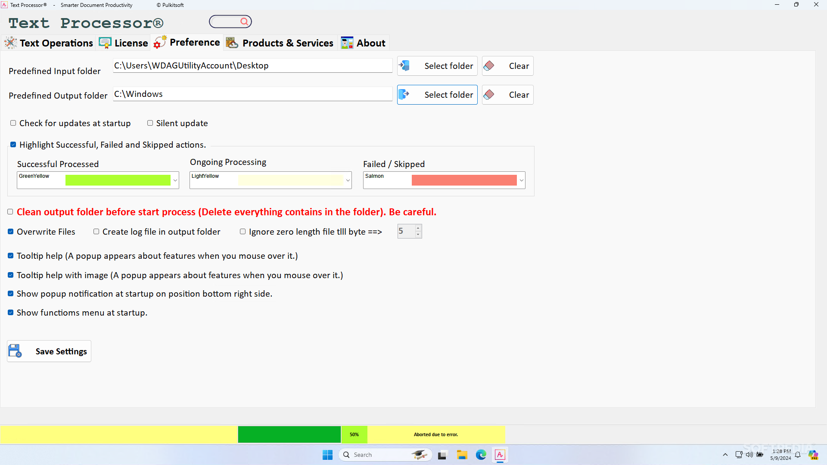Click the header search box

point(230,22)
